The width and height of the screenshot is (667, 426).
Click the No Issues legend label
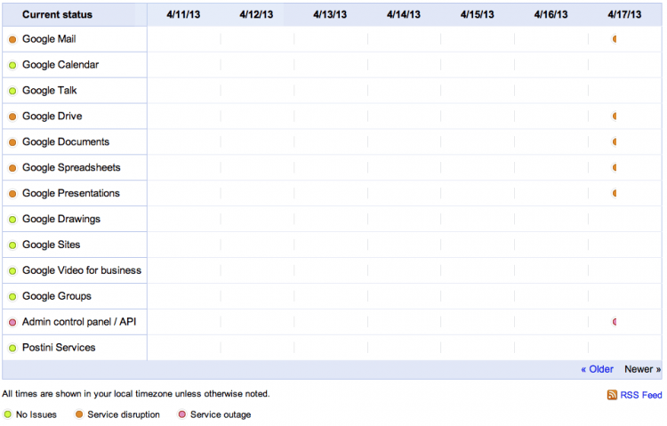pos(36,414)
